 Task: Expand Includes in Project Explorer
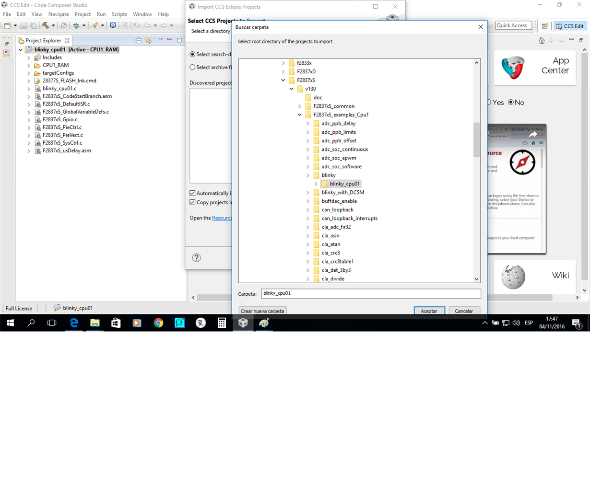pos(29,58)
